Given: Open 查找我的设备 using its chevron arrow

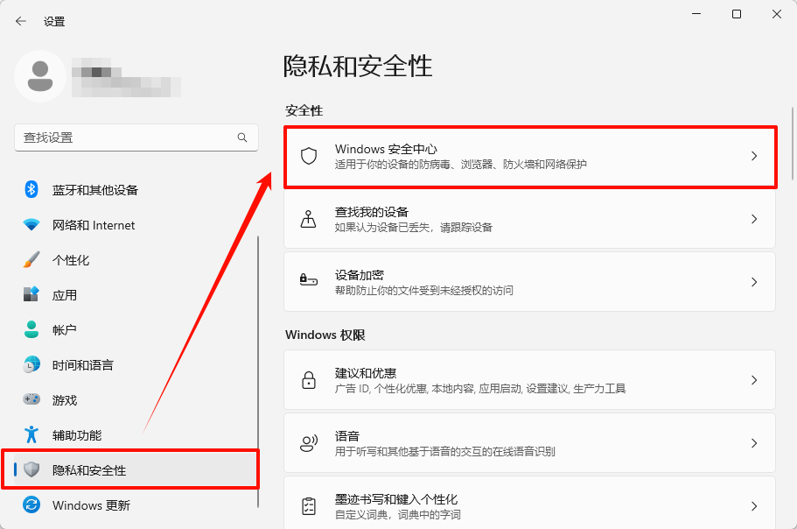Looking at the screenshot, I should tap(754, 219).
